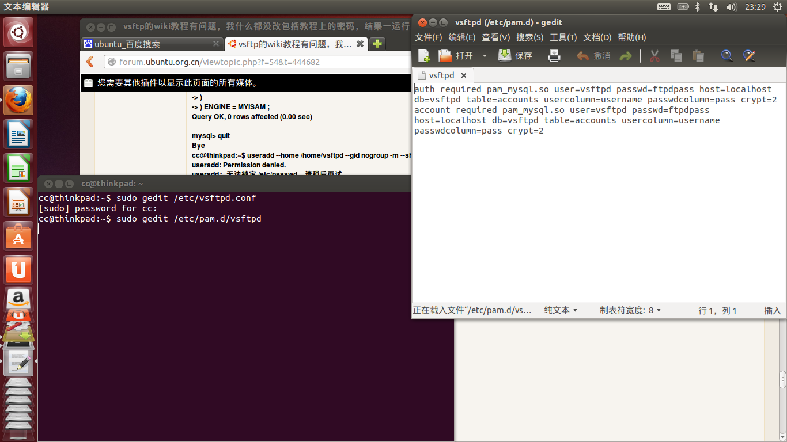Click the Open (打开) folder icon in gedit

pos(445,56)
